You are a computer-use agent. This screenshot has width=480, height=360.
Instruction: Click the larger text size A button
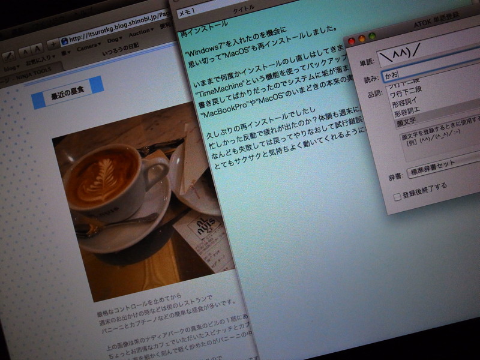click(x=37, y=49)
